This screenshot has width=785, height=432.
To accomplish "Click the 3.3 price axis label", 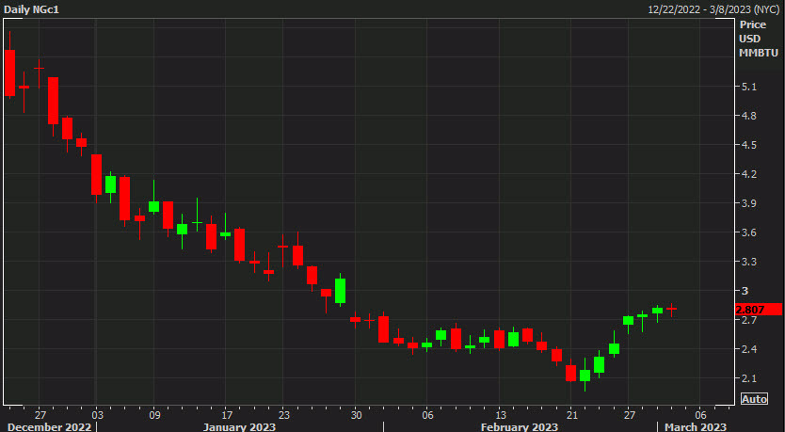I will [749, 262].
